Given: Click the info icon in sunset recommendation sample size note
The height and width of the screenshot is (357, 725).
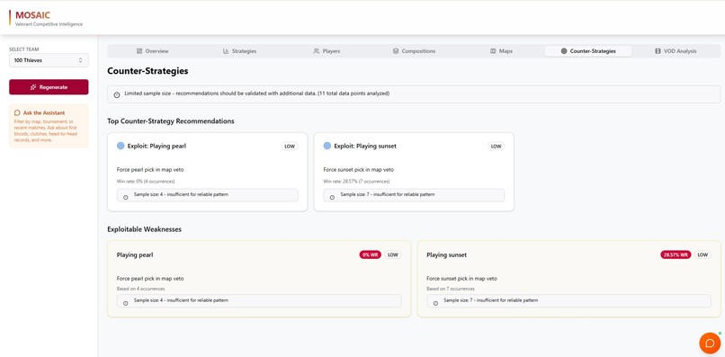Looking at the screenshot, I should click(x=332, y=198).
